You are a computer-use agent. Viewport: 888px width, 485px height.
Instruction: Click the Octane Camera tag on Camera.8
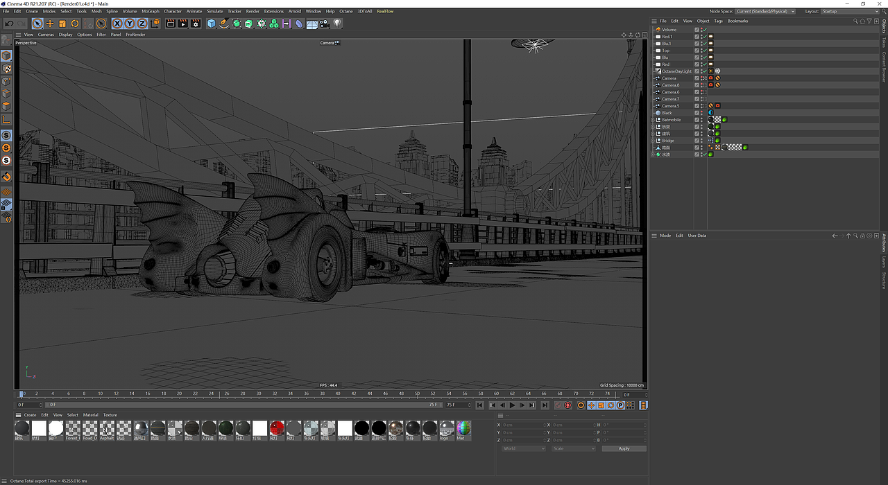[x=711, y=85]
